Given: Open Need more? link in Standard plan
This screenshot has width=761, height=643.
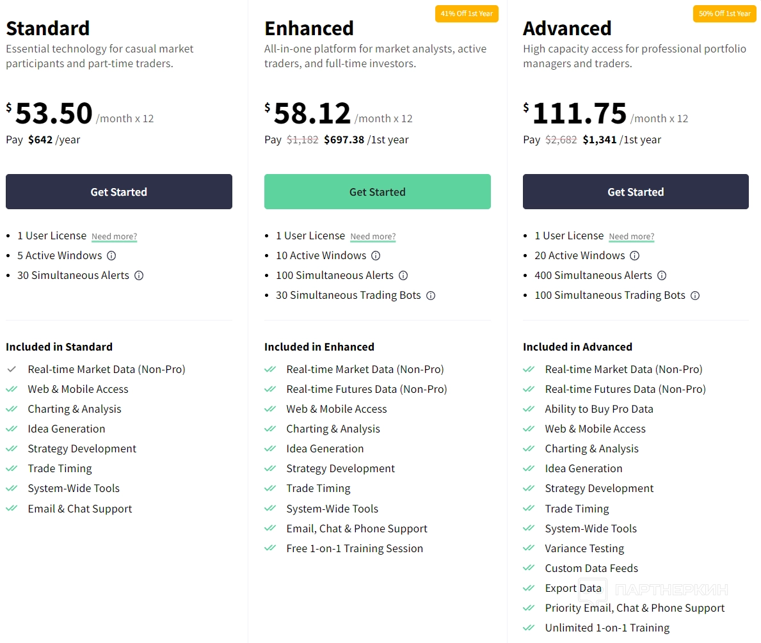Looking at the screenshot, I should pos(115,237).
